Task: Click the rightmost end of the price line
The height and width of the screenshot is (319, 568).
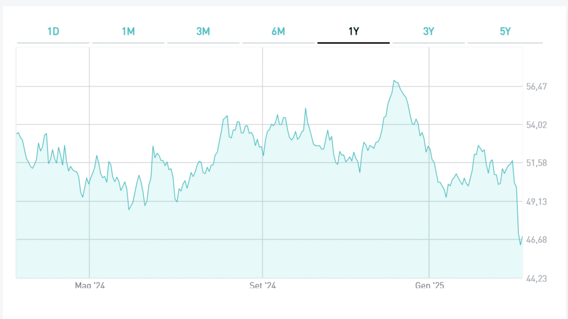Action: click(x=522, y=237)
